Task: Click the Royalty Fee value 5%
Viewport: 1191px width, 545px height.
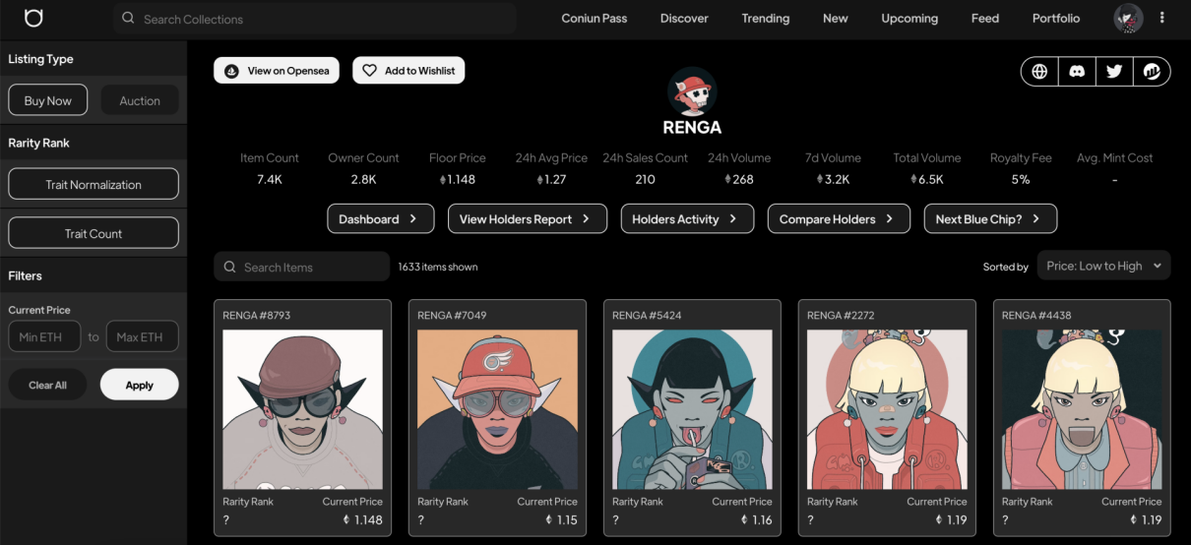Action: coord(1021,179)
